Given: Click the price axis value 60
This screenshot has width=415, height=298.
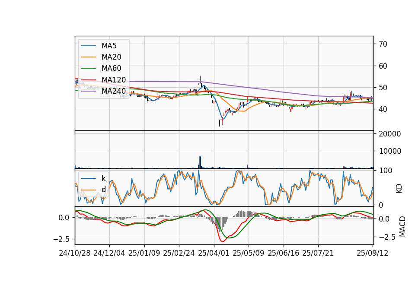Looking at the screenshot, I should [x=383, y=66].
